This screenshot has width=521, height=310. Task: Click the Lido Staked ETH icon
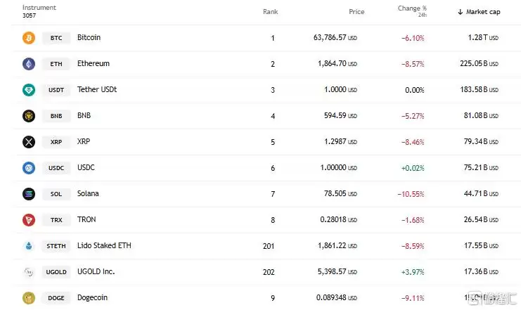pos(29,246)
